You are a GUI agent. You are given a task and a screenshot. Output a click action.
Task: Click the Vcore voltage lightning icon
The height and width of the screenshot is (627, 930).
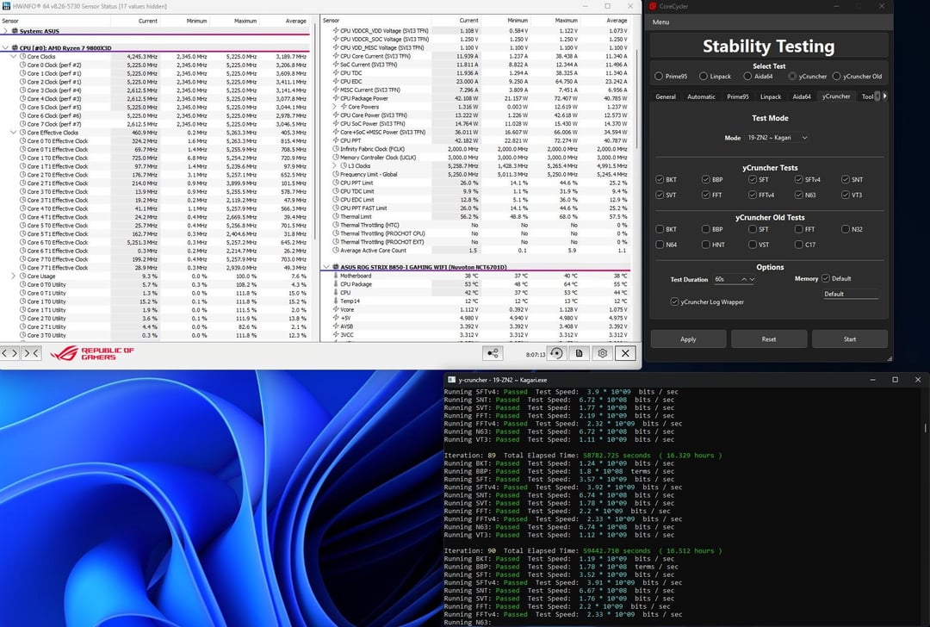(x=336, y=309)
